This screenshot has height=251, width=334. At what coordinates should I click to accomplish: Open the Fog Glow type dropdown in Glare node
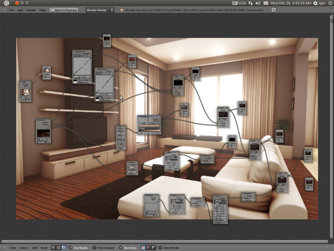click(171, 157)
